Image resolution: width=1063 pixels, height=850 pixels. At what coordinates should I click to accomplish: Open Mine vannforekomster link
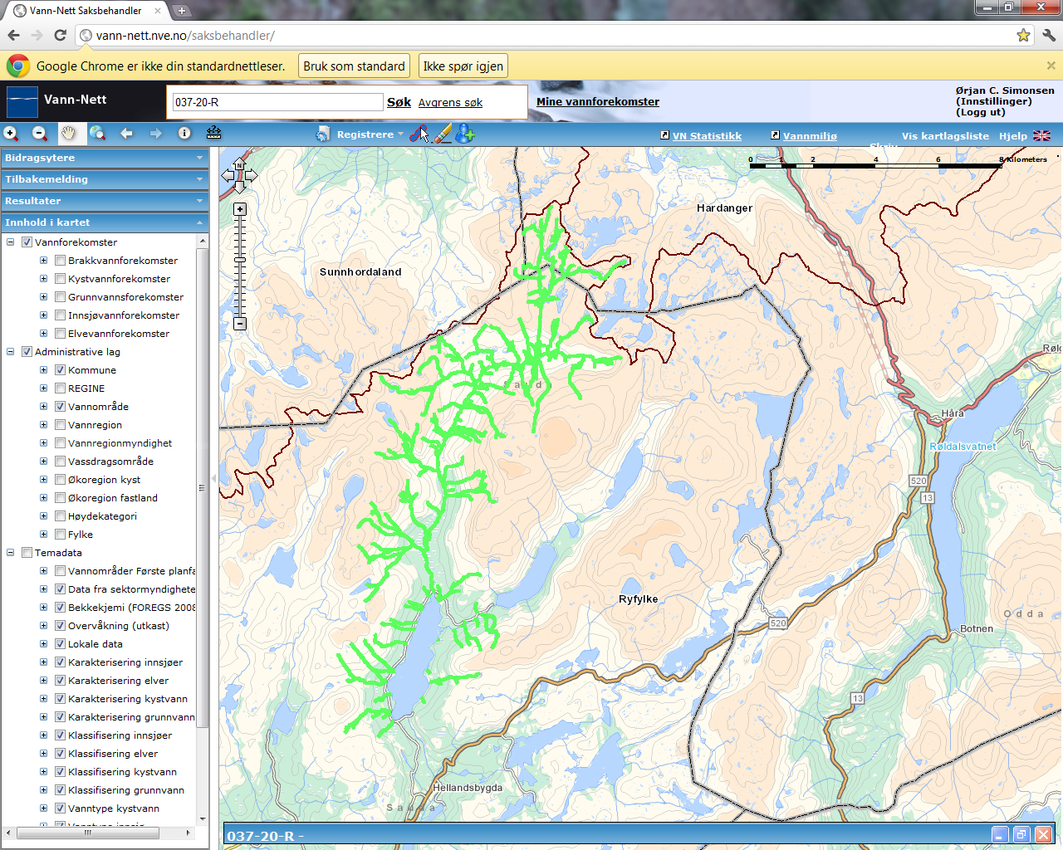tap(598, 102)
